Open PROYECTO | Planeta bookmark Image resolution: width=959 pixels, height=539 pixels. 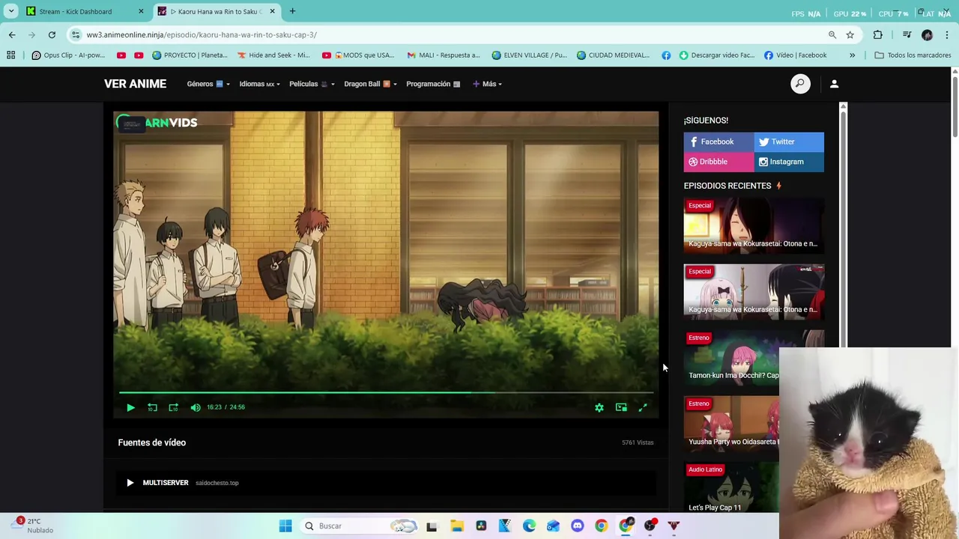pos(190,55)
